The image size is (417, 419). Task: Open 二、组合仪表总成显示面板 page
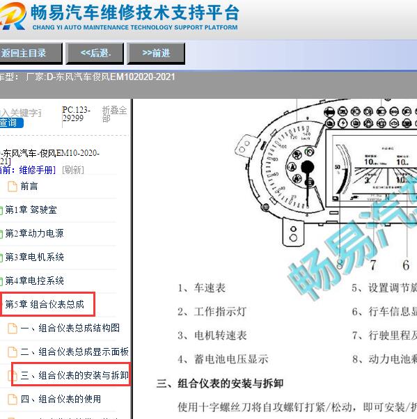(75, 351)
